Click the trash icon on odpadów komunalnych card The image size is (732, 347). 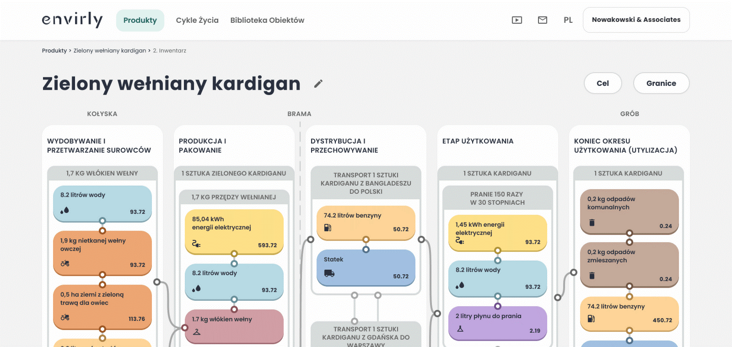(592, 223)
